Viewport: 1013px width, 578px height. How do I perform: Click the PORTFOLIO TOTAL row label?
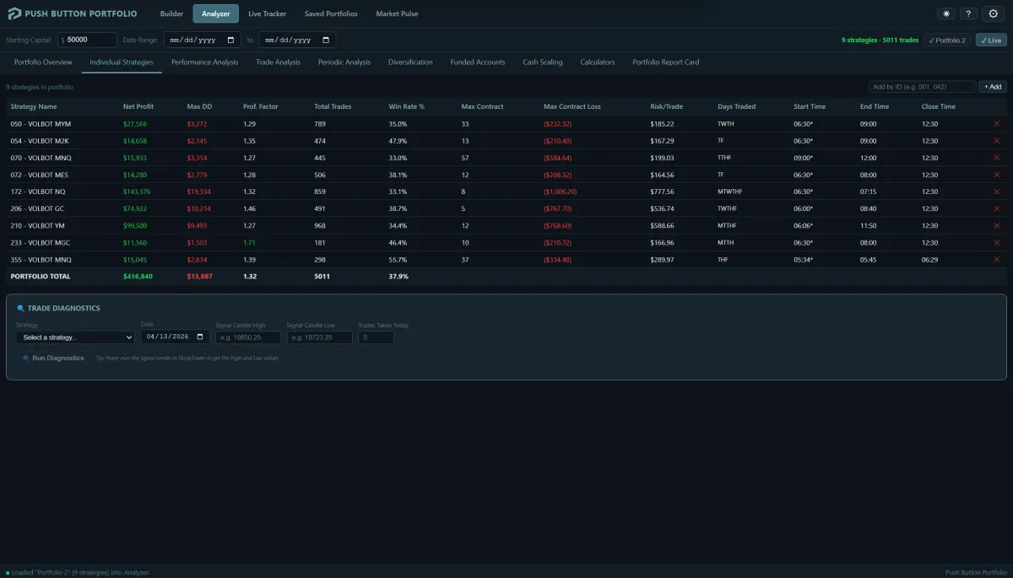pos(41,276)
